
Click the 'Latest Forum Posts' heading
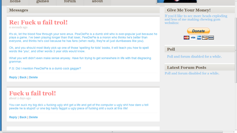pos(187,68)
